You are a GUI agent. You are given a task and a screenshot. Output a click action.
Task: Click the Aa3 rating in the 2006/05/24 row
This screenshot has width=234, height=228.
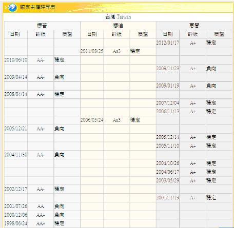click(116, 120)
